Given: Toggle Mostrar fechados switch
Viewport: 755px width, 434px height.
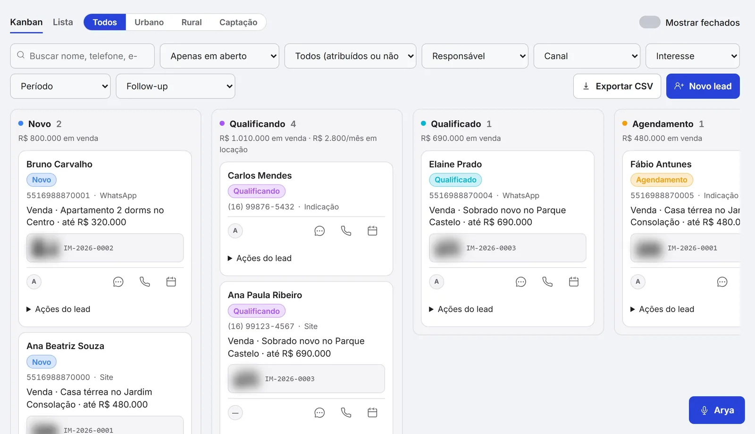Looking at the screenshot, I should coord(650,22).
